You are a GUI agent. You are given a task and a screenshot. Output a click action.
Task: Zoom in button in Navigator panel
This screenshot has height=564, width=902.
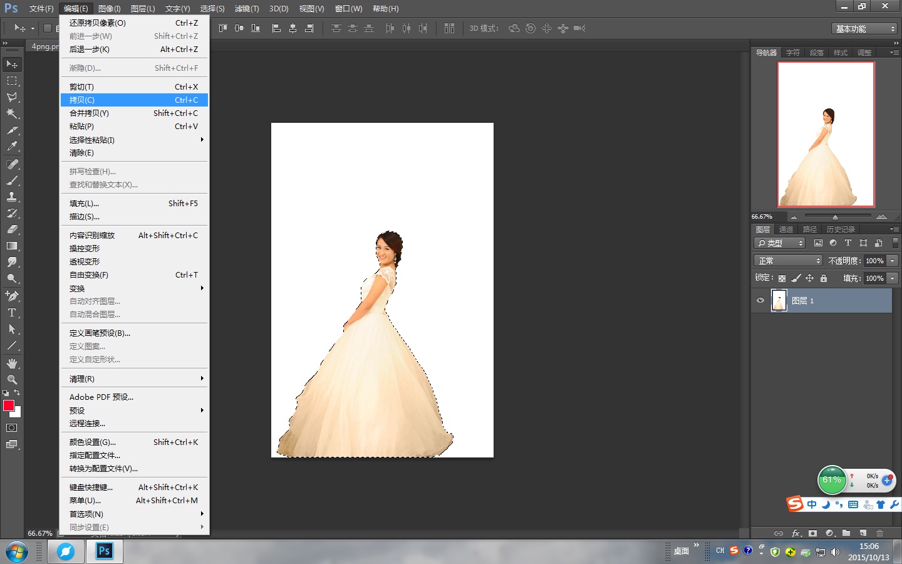point(881,217)
